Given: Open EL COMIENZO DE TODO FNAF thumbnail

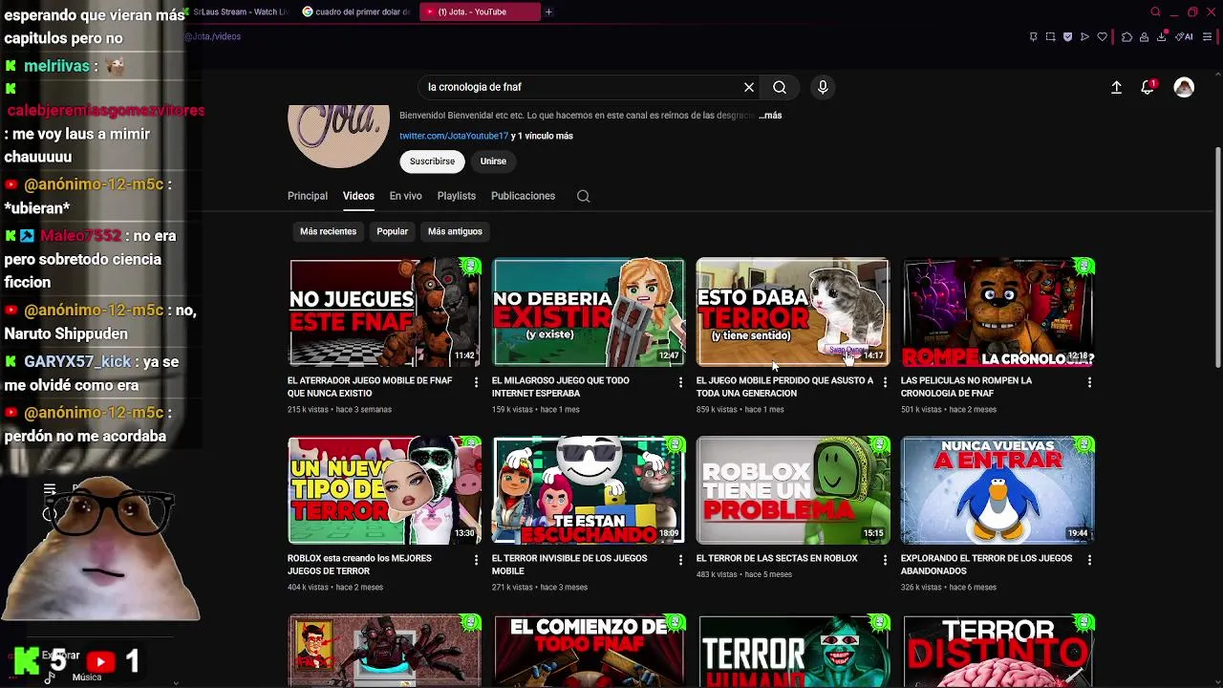Looking at the screenshot, I should [589, 651].
